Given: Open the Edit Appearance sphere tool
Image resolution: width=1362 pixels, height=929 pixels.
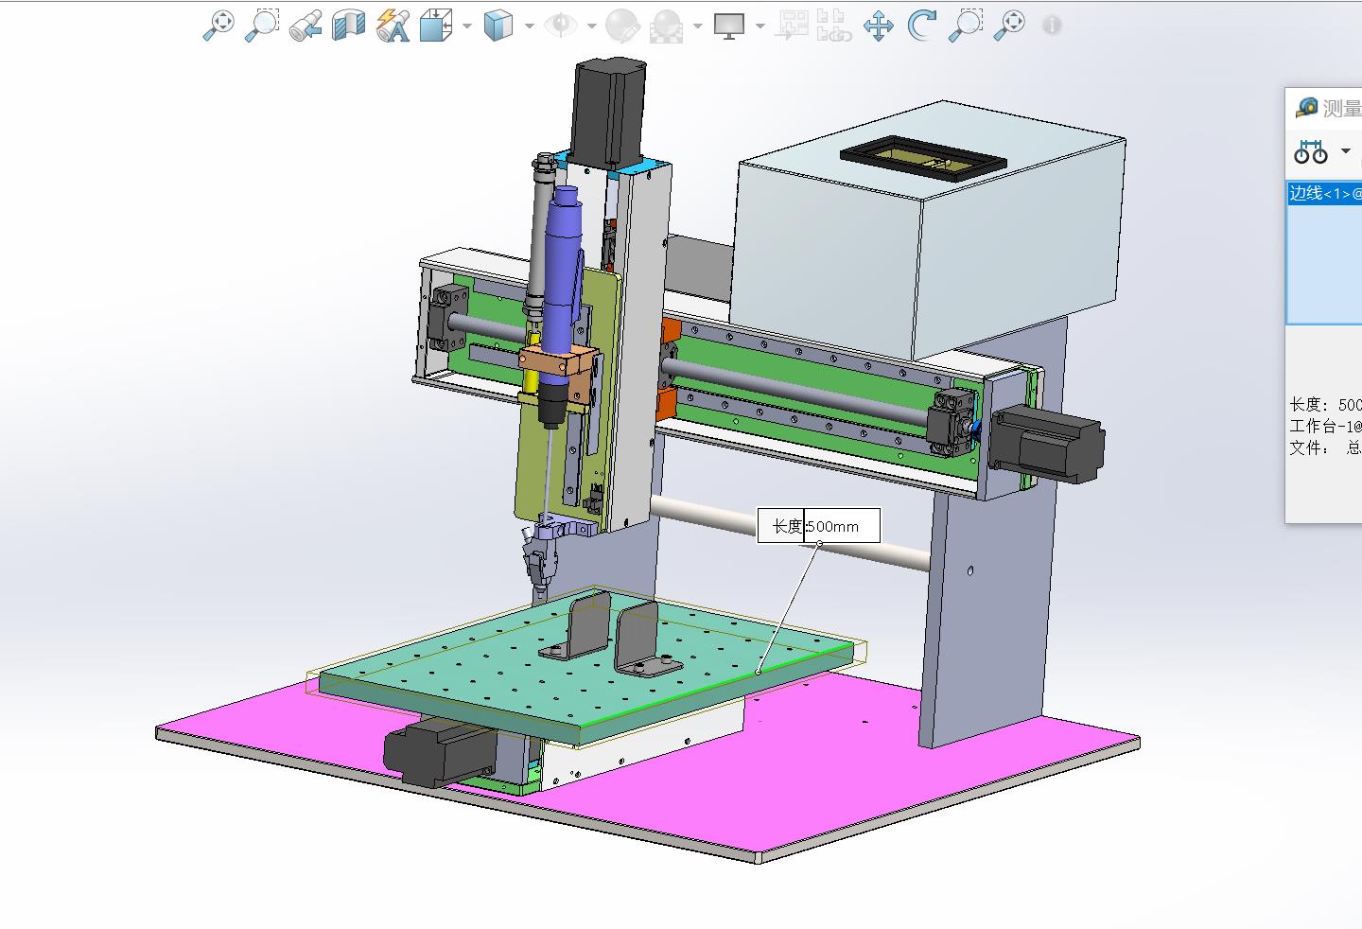Looking at the screenshot, I should click(622, 26).
